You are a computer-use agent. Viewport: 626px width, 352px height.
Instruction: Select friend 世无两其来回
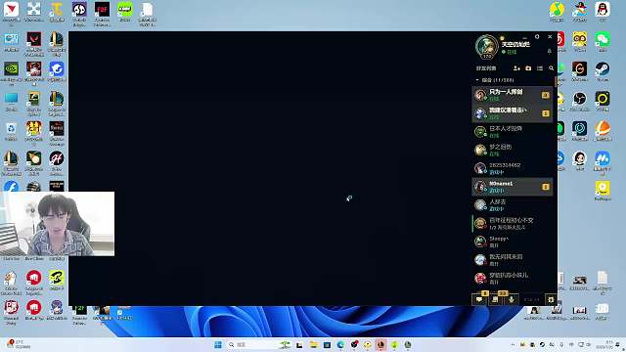(513, 260)
